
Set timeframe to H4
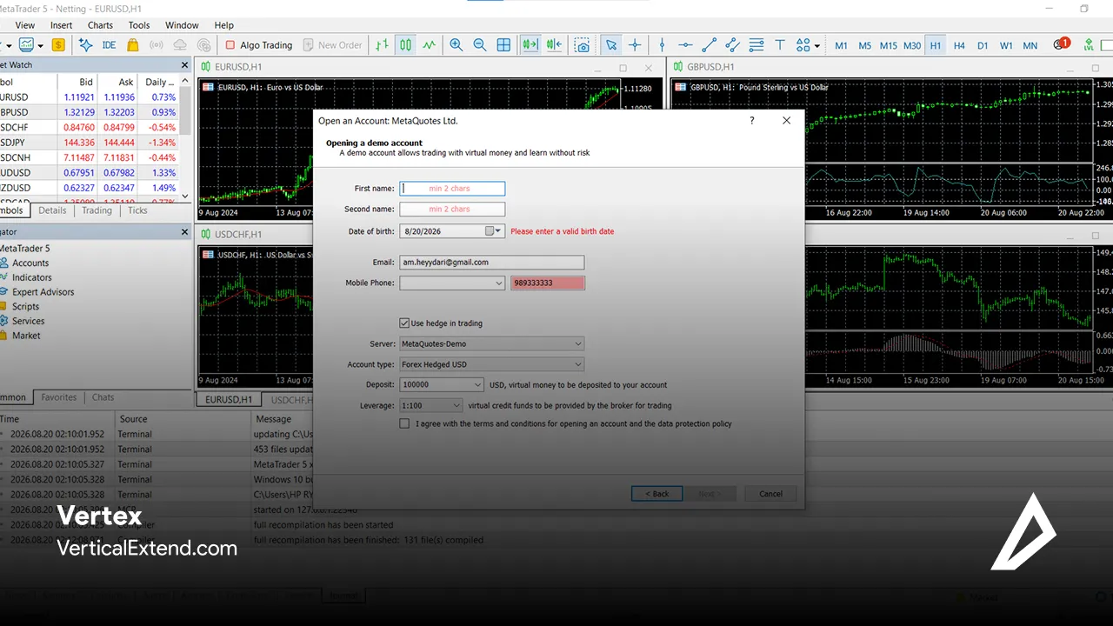click(959, 45)
